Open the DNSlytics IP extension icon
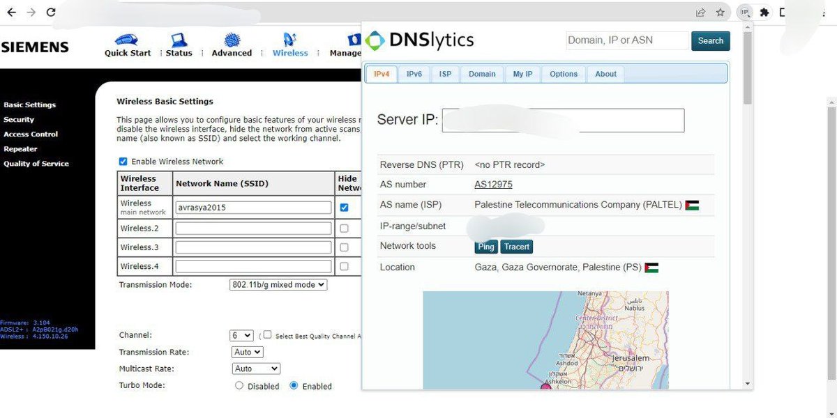This screenshot has height=418, width=837. click(x=745, y=12)
